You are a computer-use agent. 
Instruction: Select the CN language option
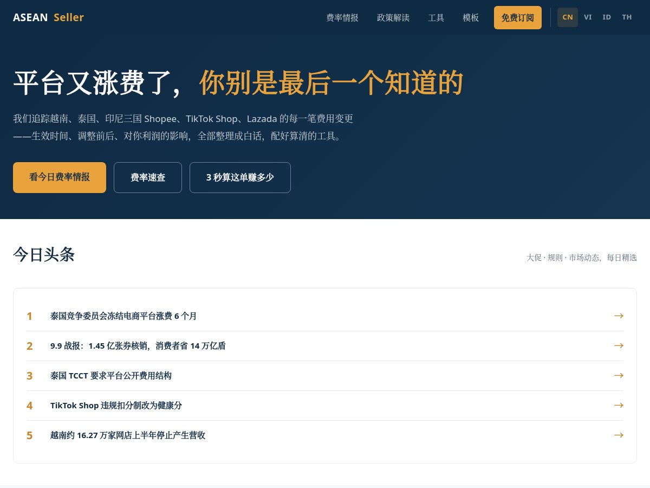point(568,17)
